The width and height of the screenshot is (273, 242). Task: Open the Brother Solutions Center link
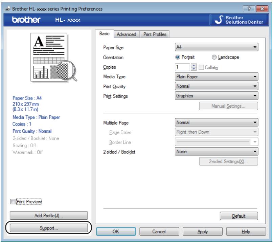tap(239, 20)
